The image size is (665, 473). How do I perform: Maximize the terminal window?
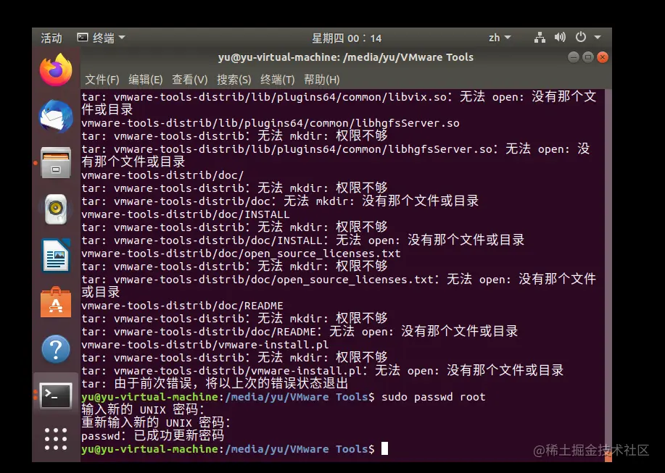[588, 57]
